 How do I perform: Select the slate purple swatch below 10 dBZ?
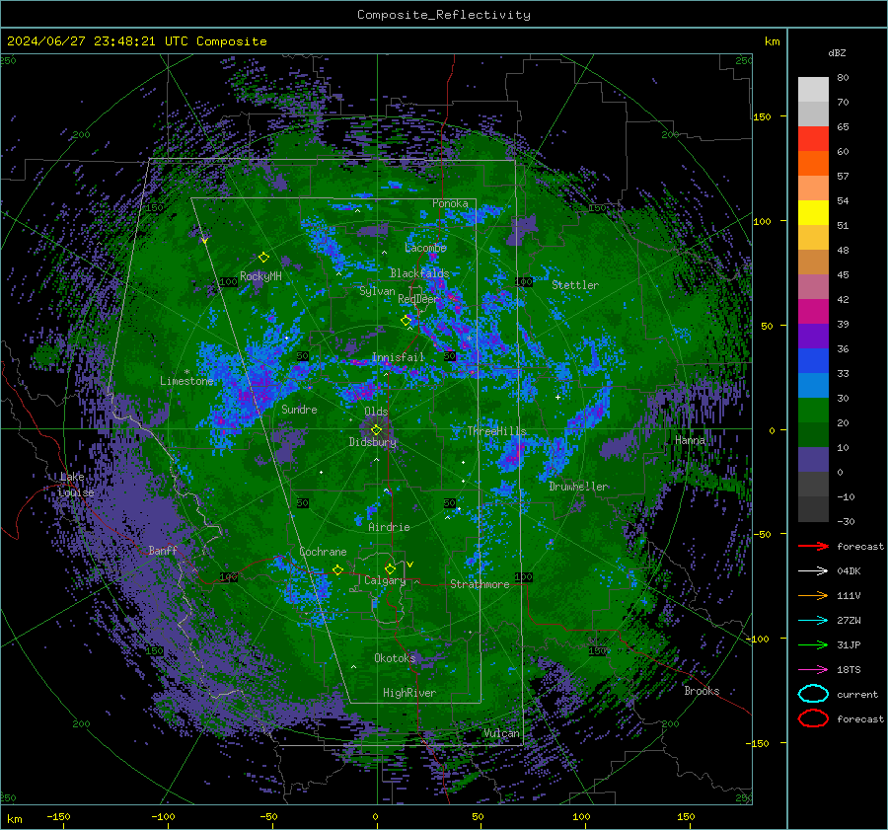pos(813,459)
